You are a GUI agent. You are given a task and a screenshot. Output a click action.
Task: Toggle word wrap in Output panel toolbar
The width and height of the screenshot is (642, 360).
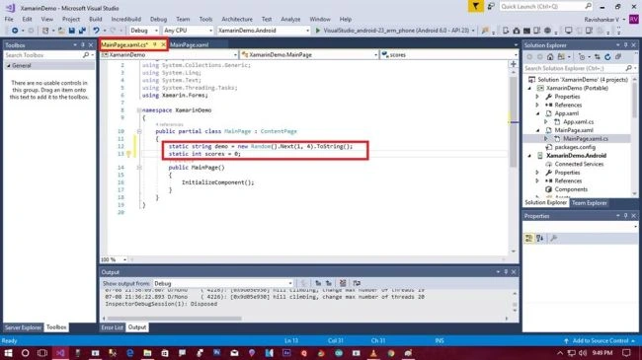coord(357,283)
